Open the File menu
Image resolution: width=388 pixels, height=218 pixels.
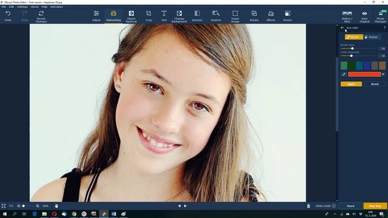4,7
